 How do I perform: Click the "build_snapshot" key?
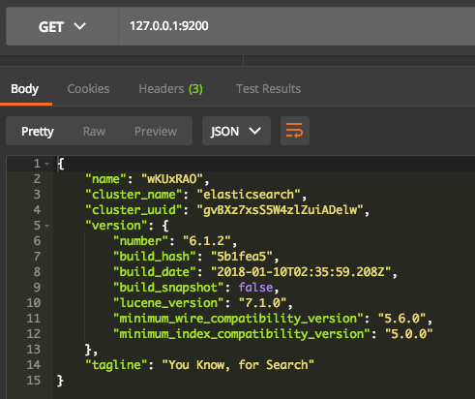(168, 288)
